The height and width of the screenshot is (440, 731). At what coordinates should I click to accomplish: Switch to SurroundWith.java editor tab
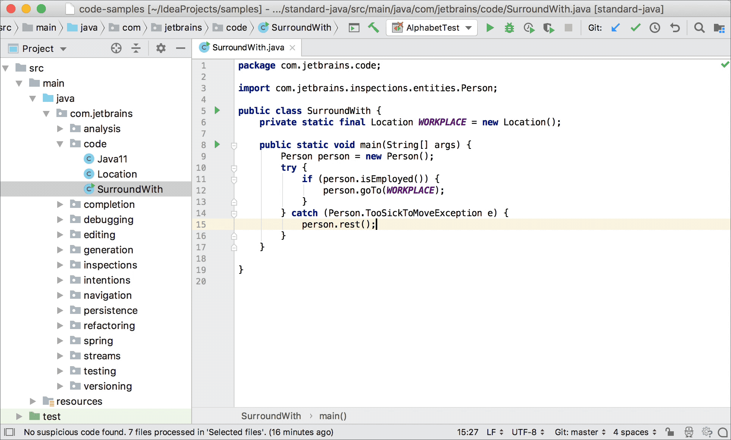tap(248, 47)
